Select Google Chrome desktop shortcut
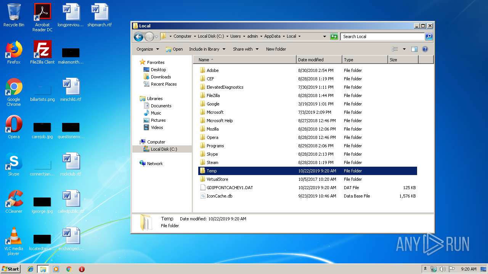Viewport: 488px width, 274px height. pyautogui.click(x=14, y=92)
